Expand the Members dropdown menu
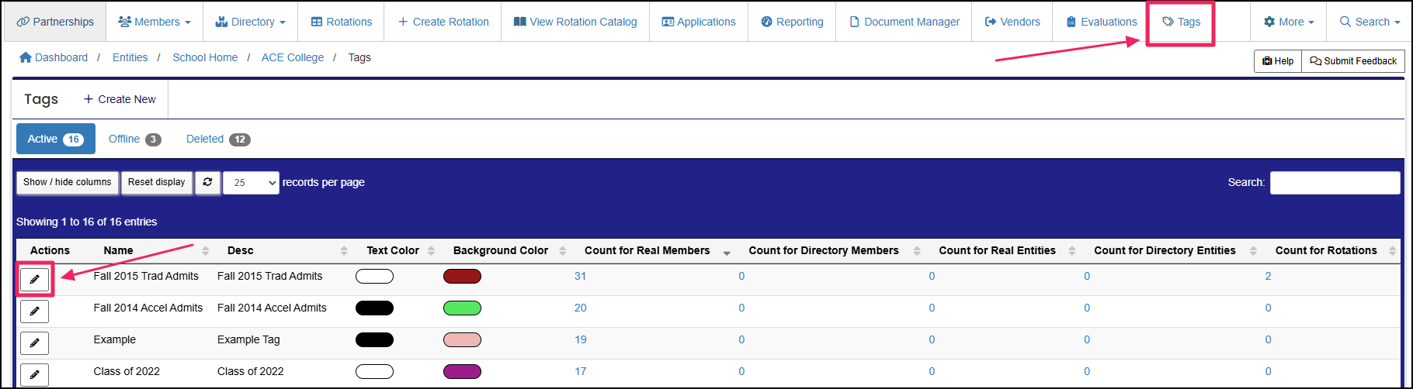 coord(154,22)
